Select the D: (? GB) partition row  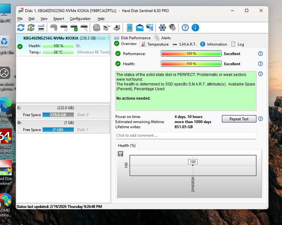(63, 126)
